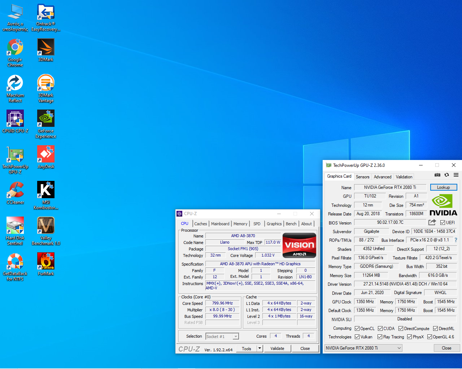Toggle the DirectML checkbox

click(435, 329)
